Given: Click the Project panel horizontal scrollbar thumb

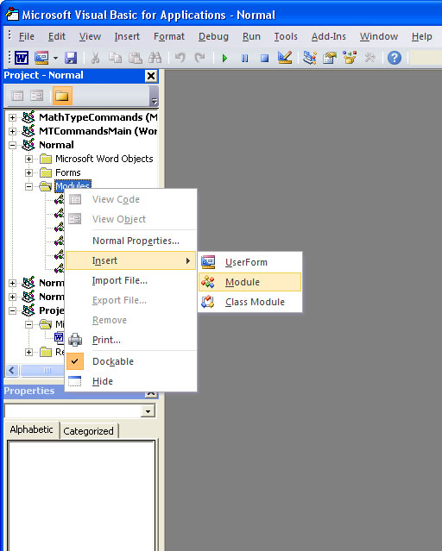Looking at the screenshot, I should click(42, 370).
